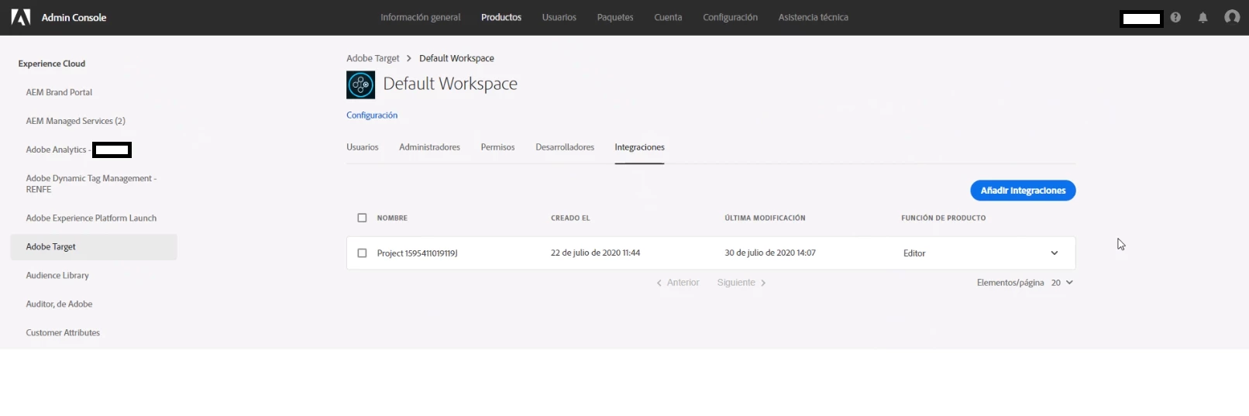Click Experience Cloud sidebar heading

[51, 64]
